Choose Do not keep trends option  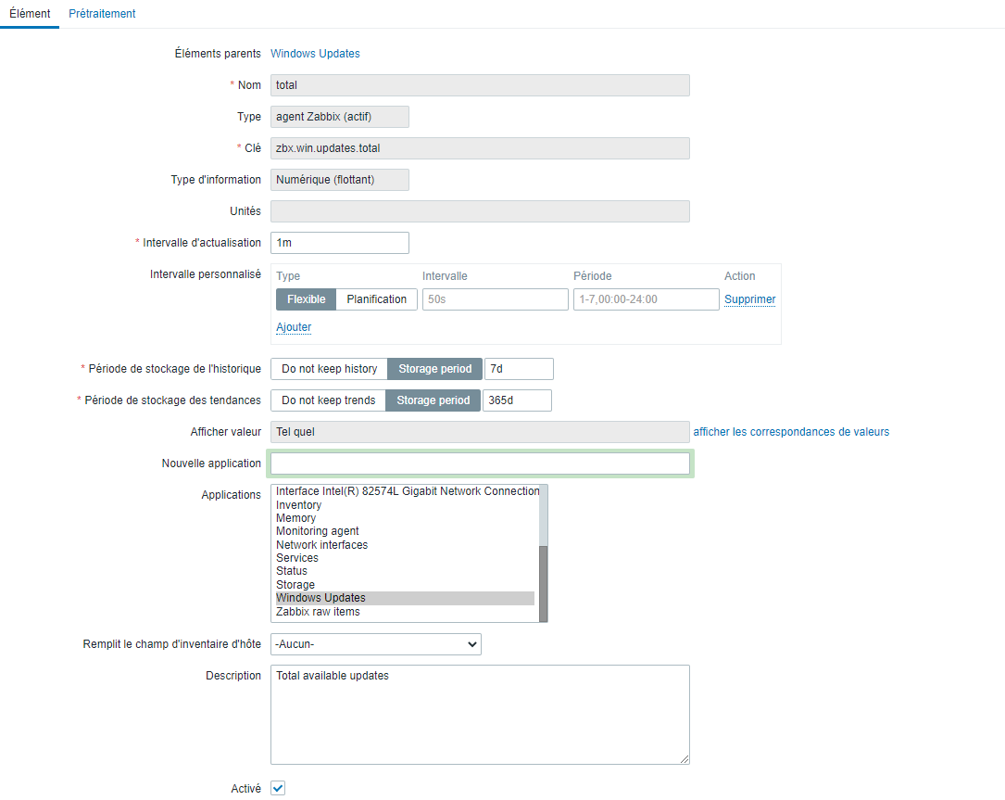coord(328,400)
